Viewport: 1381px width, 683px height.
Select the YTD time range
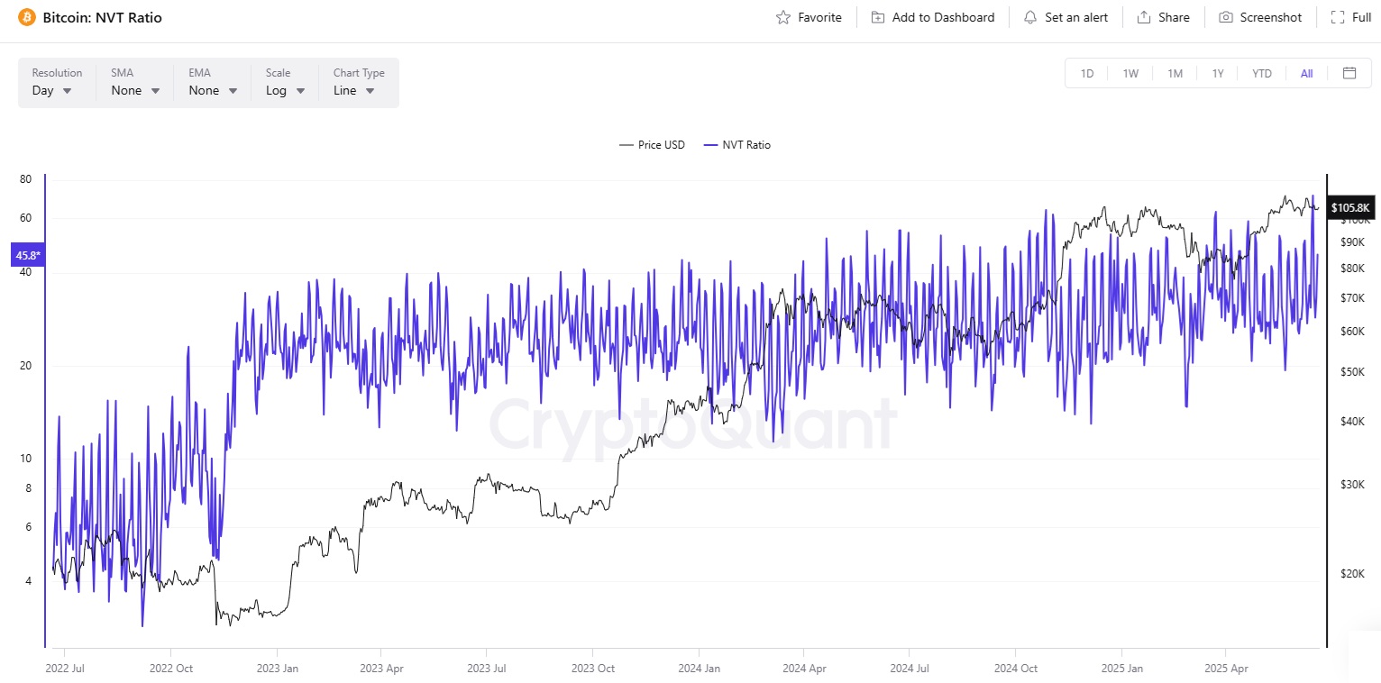click(1262, 73)
